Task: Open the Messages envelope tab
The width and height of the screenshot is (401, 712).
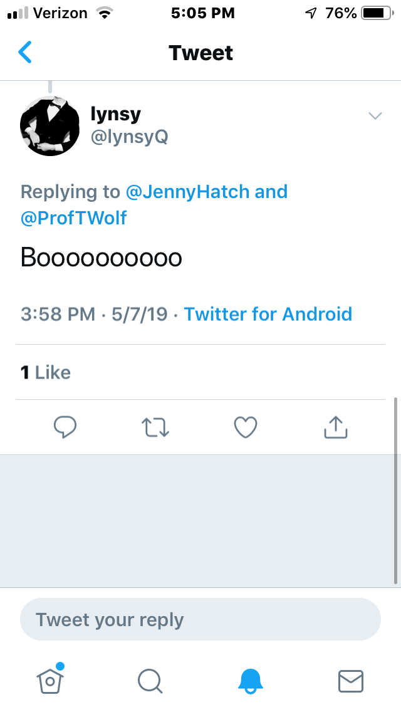Action: [351, 679]
